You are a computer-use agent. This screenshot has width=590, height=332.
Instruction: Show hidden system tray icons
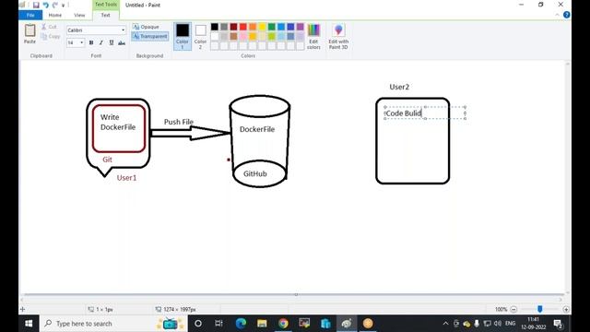[445, 324]
